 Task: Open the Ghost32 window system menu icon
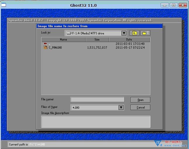tap(4, 5)
